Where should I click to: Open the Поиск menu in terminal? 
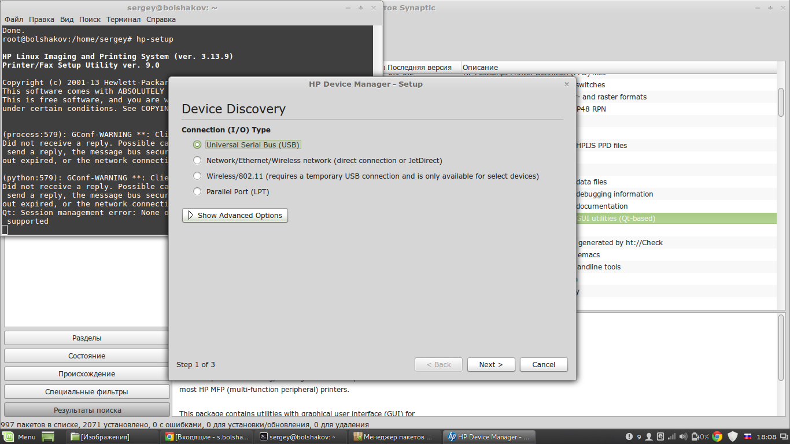90,19
